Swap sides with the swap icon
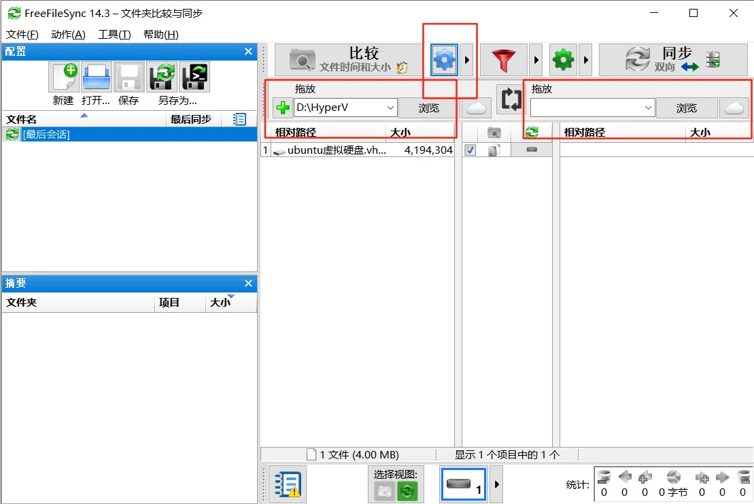The height and width of the screenshot is (504, 754). (511, 99)
